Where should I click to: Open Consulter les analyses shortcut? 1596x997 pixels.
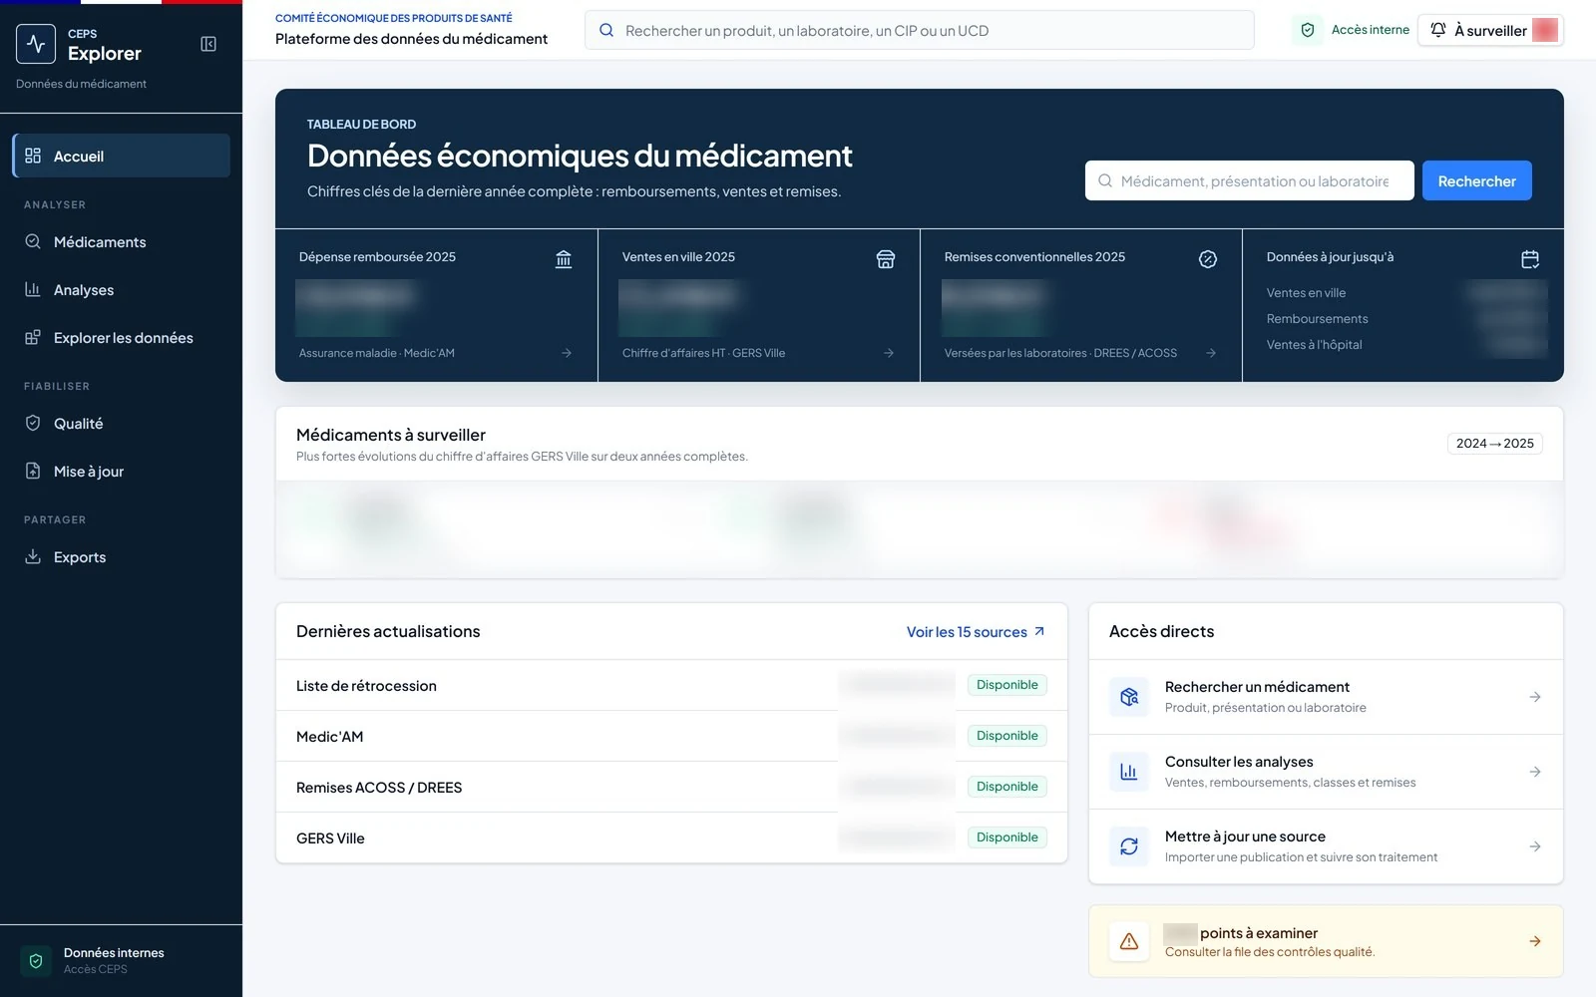pyautogui.click(x=1326, y=772)
